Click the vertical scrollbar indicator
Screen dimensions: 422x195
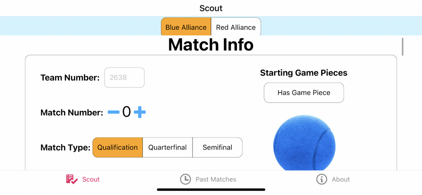(403, 46)
